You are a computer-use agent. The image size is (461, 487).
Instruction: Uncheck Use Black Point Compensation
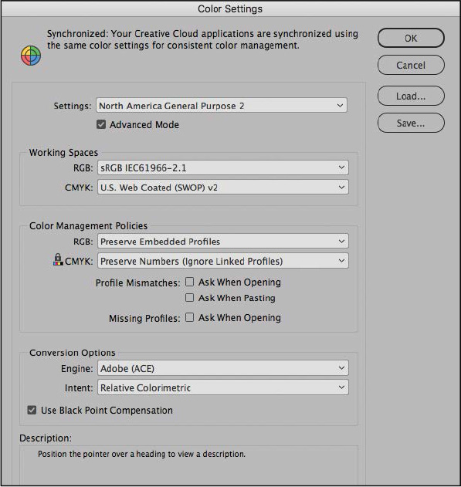click(x=32, y=410)
